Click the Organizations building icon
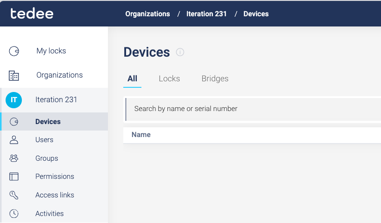 tap(14, 75)
